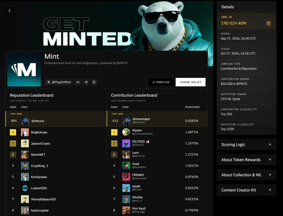Click hashcrypted's avatar
Image resolution: width=283 pixels, height=216 pixels.
(x=25, y=211)
